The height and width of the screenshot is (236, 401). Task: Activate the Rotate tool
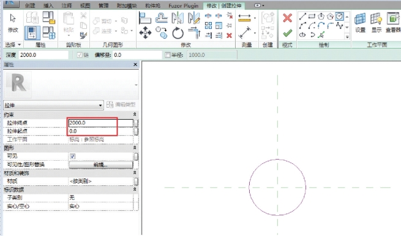coord(178,33)
